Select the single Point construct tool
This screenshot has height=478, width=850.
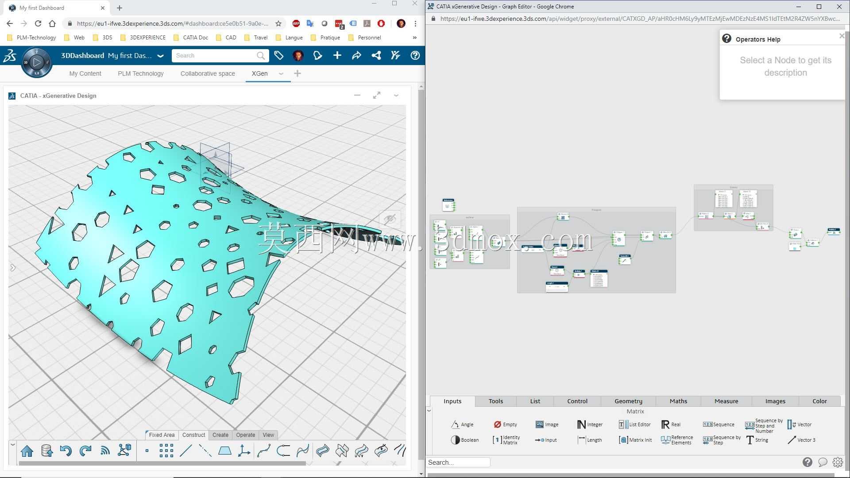click(147, 451)
